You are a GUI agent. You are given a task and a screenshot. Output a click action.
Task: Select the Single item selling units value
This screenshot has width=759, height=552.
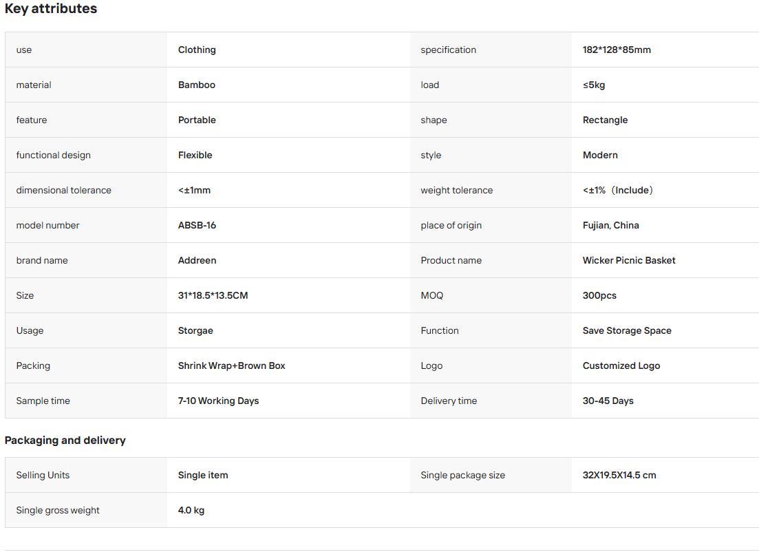pos(203,475)
